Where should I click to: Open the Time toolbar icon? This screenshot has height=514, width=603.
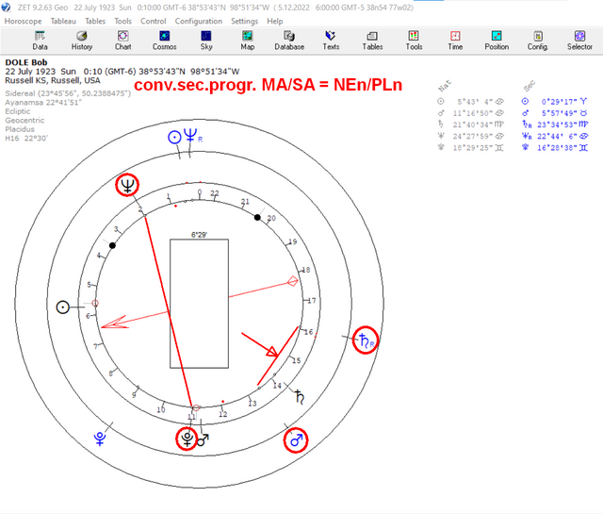coord(455,41)
